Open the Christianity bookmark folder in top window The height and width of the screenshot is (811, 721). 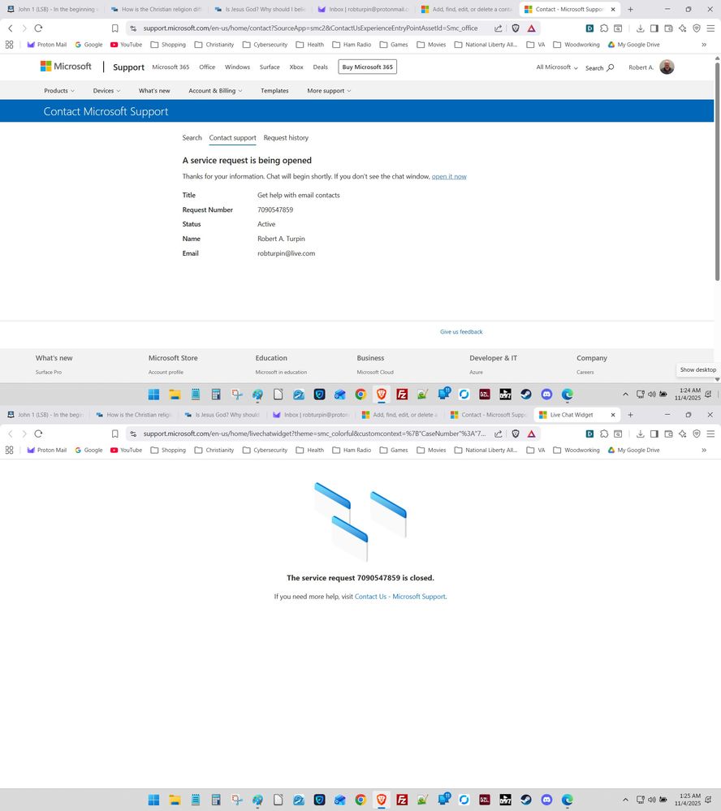coord(214,45)
